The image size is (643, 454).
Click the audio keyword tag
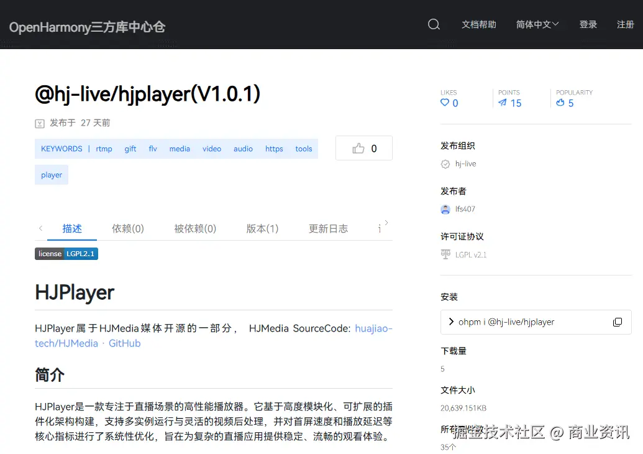click(243, 149)
